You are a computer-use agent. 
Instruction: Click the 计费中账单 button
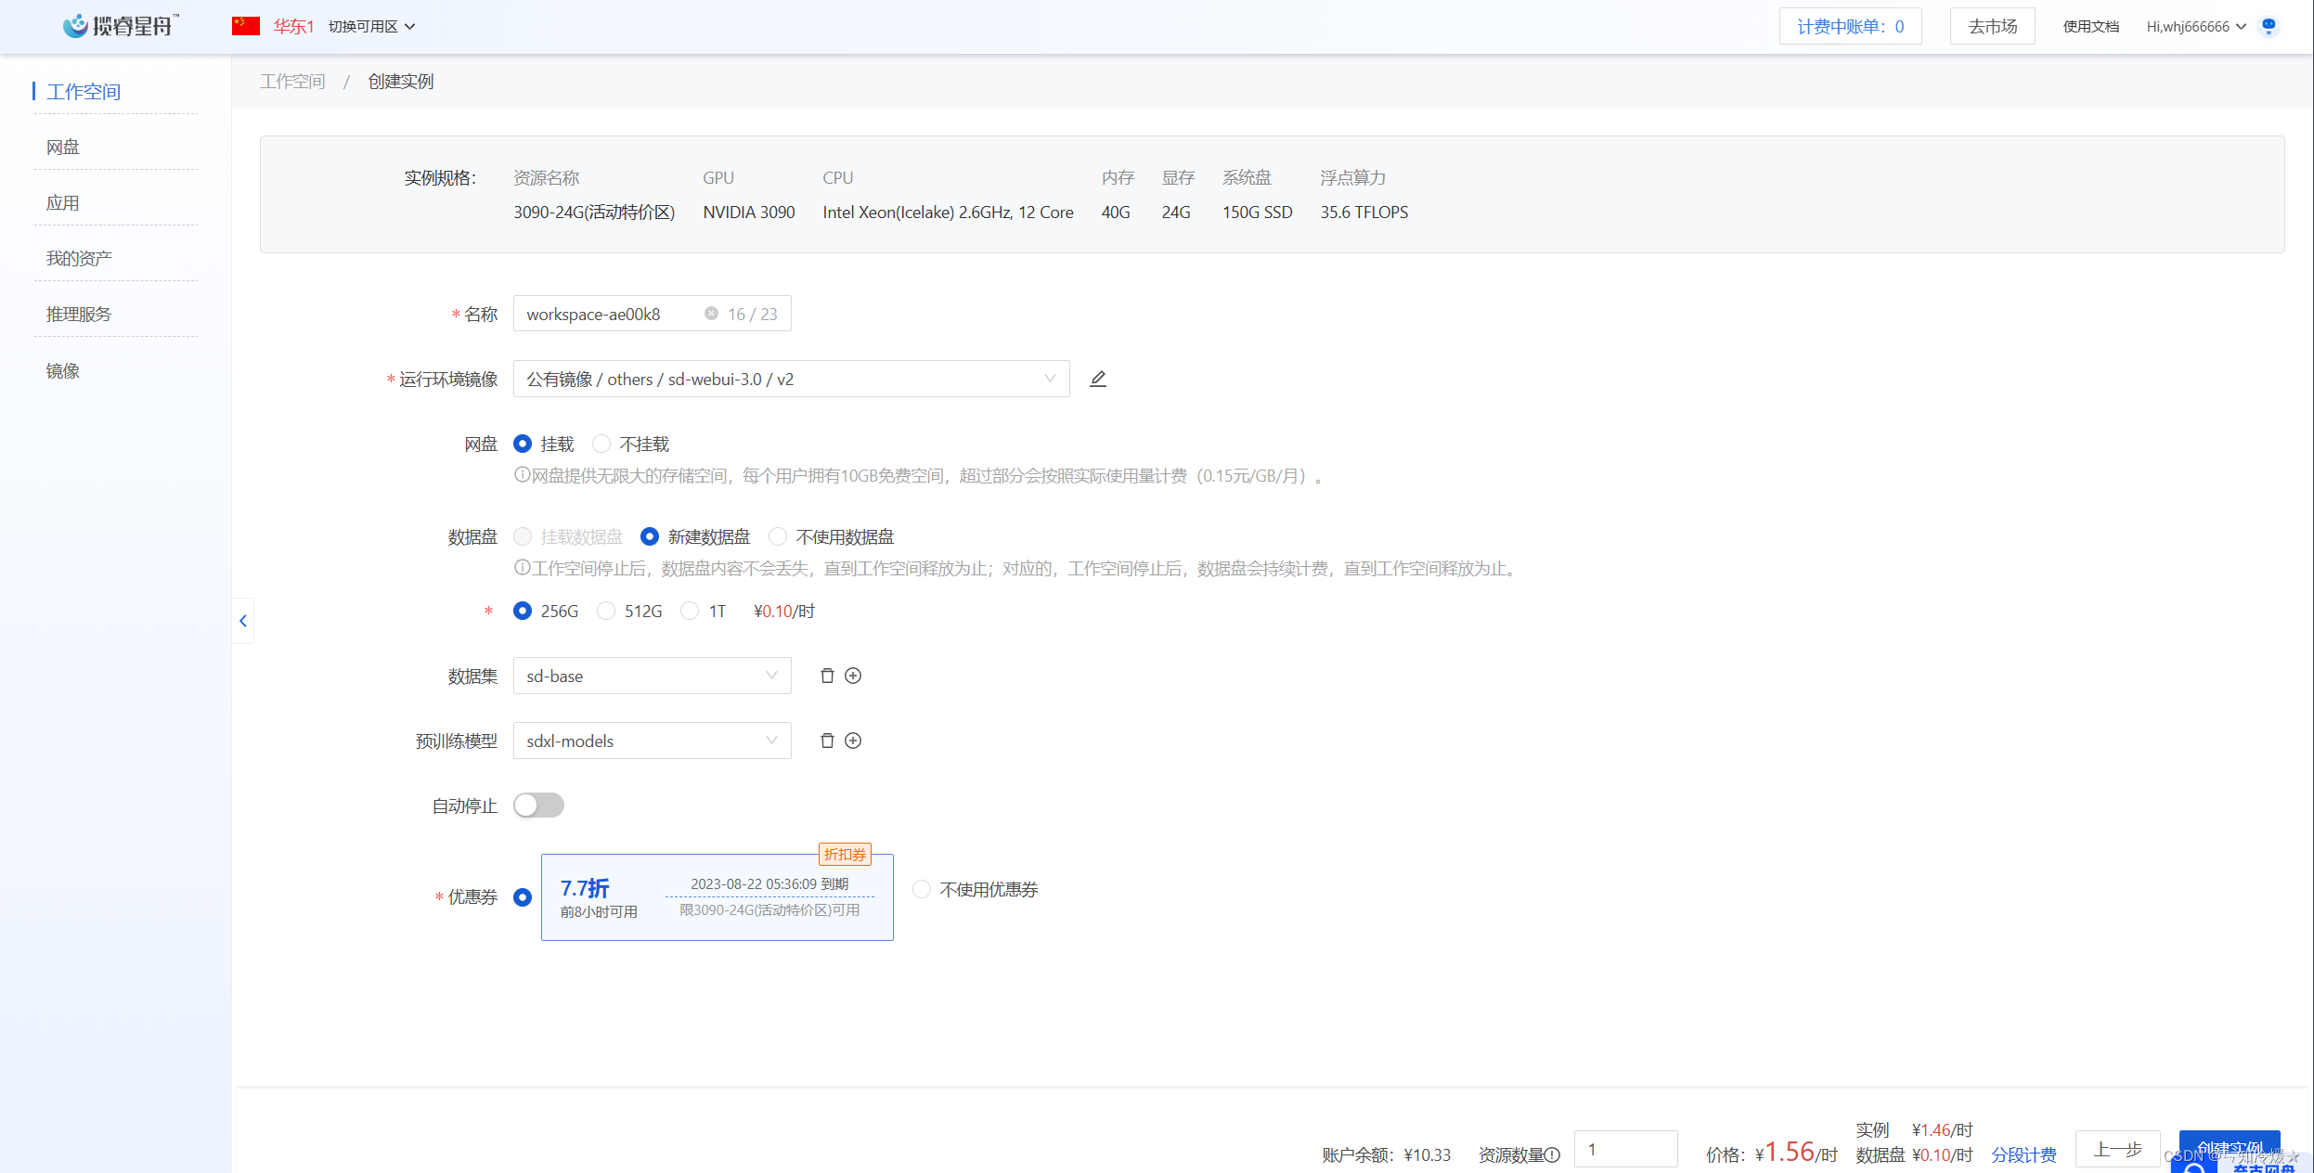click(1850, 26)
